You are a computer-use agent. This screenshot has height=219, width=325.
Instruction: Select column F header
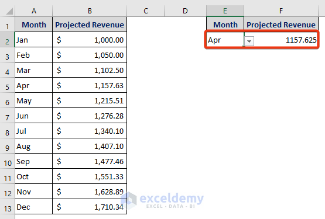281,11
